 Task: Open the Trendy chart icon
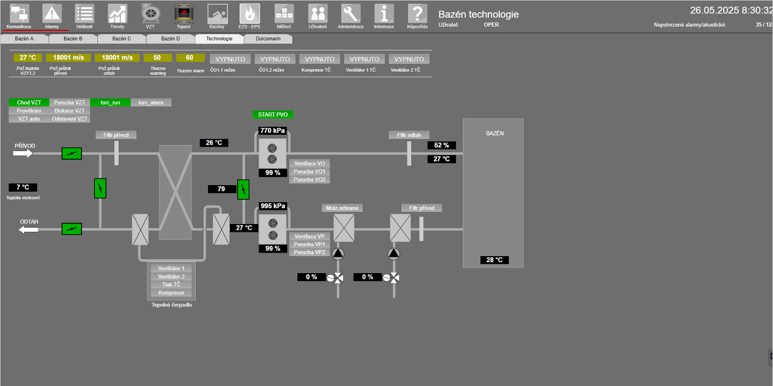coord(117,13)
